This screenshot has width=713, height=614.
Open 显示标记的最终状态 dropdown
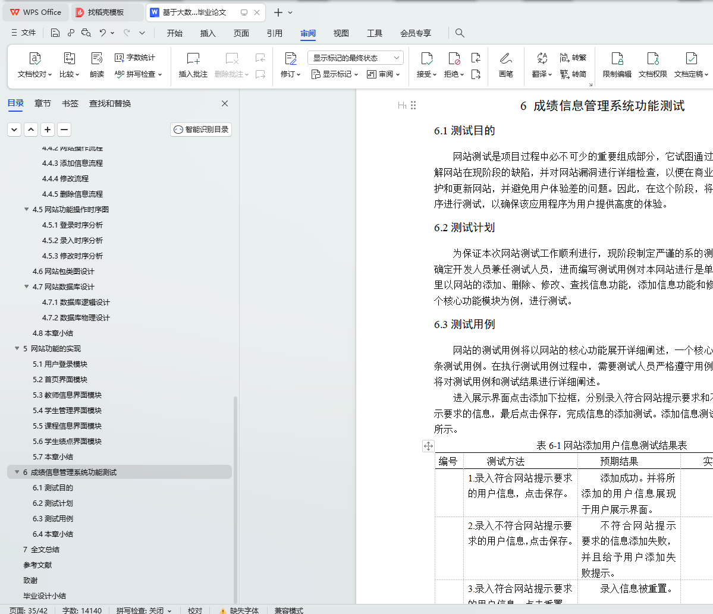pos(356,58)
